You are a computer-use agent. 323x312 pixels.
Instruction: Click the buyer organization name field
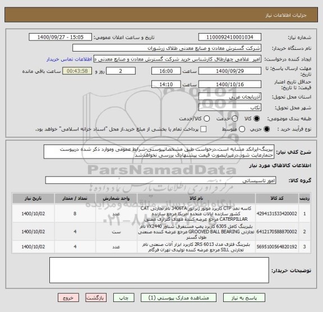[x=167, y=48]
